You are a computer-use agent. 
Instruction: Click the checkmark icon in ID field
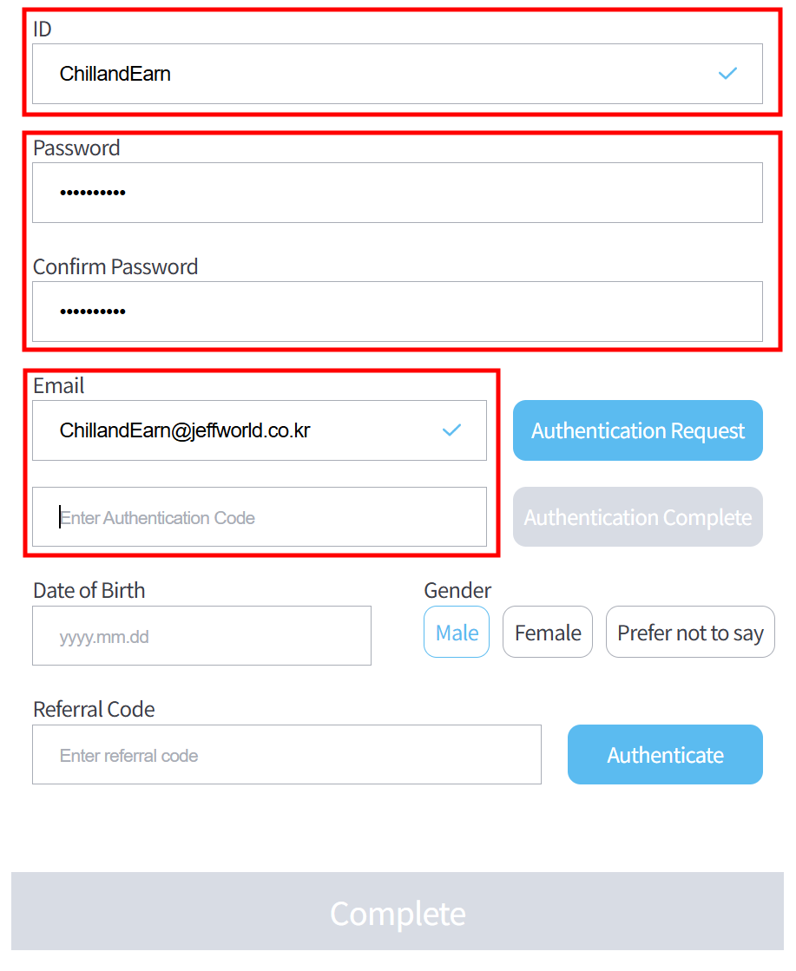[727, 74]
